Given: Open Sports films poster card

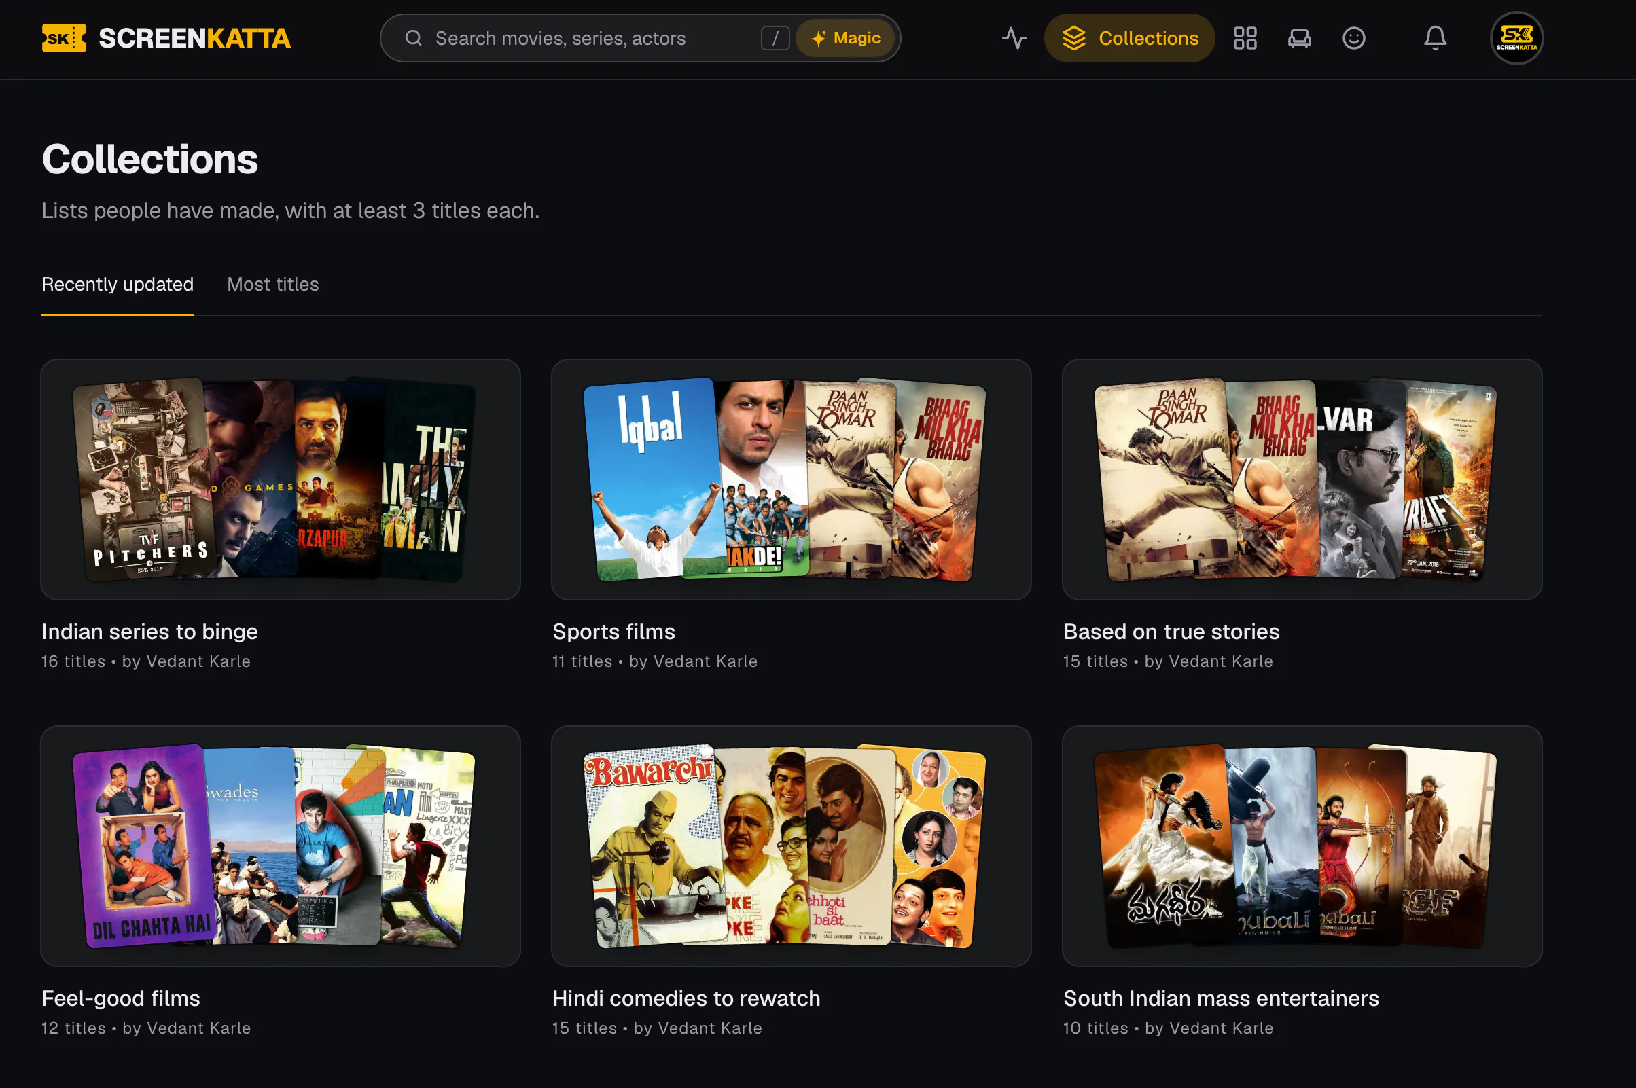Looking at the screenshot, I should tap(792, 479).
